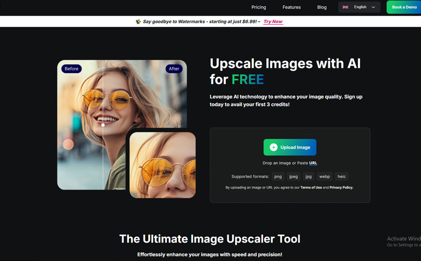Click the zoomed sunglasses preview thumbnail
Screen dimensions: 421x261
click(163, 165)
